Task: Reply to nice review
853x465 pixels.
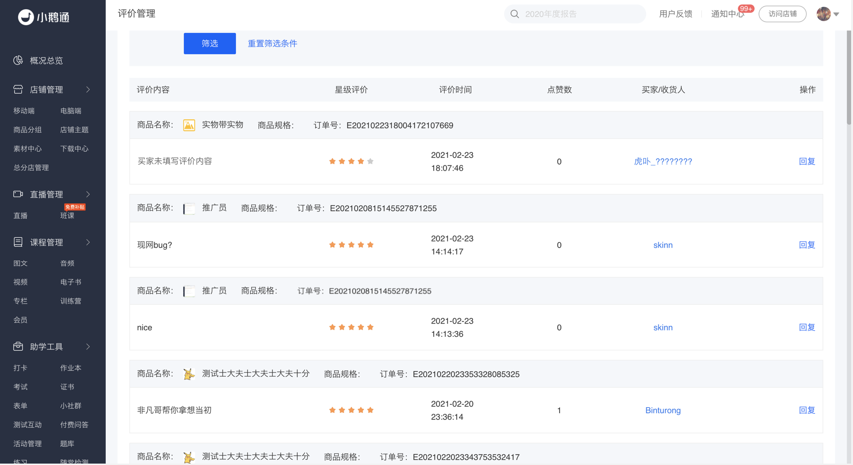Action: coord(807,327)
